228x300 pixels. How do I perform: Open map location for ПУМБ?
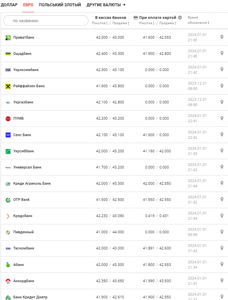[x=222, y=118]
